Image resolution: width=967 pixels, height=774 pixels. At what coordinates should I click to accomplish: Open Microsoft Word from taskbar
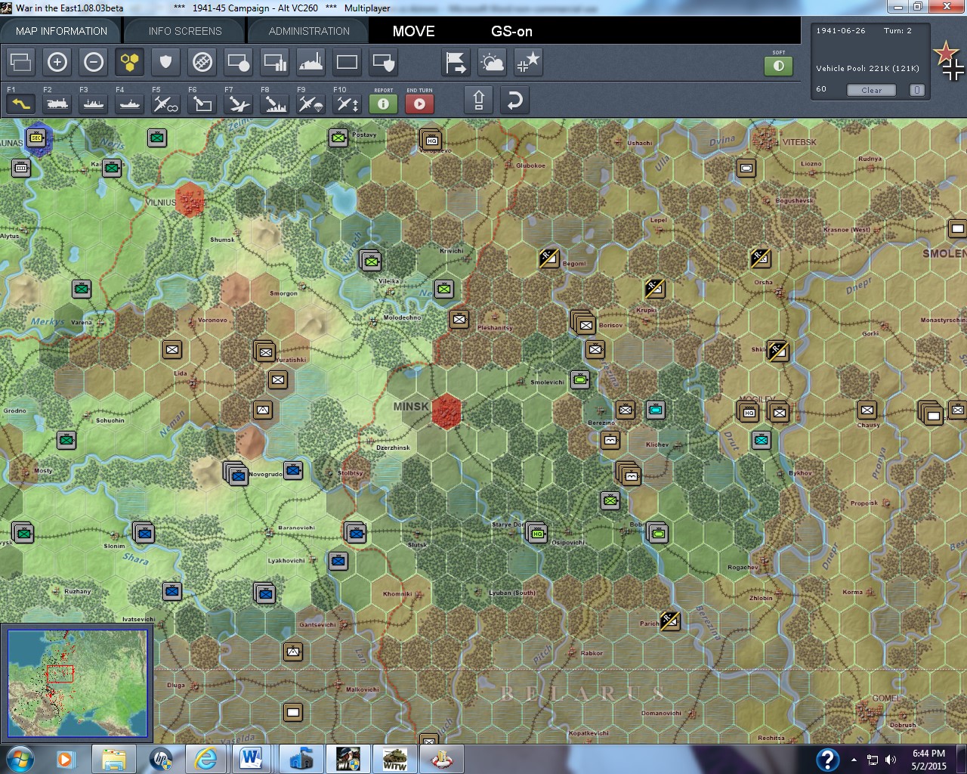coord(252,759)
